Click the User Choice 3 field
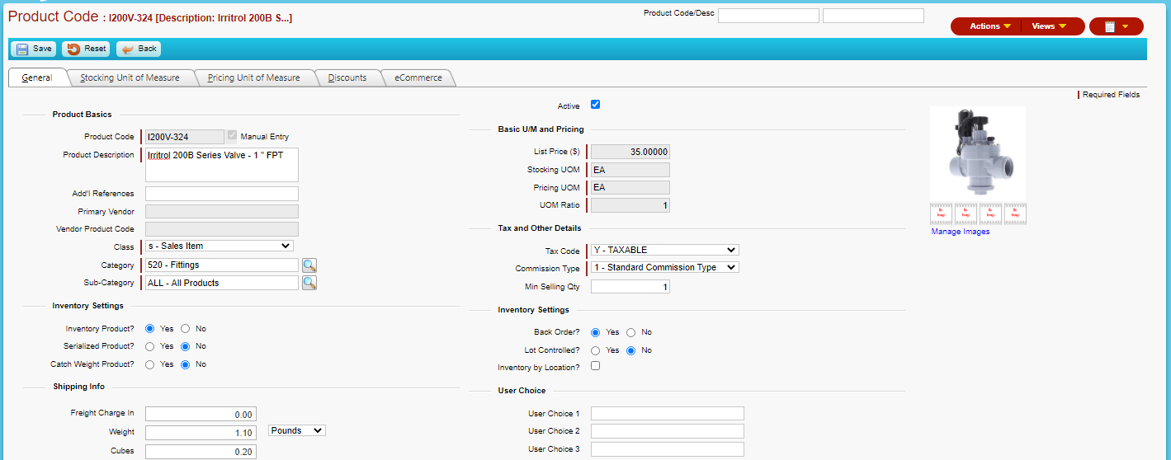Screen dimensions: 1171x460 click(668, 449)
